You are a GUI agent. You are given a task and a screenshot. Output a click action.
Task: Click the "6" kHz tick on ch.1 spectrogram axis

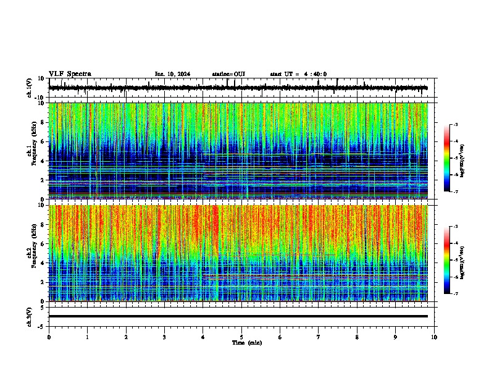point(43,141)
